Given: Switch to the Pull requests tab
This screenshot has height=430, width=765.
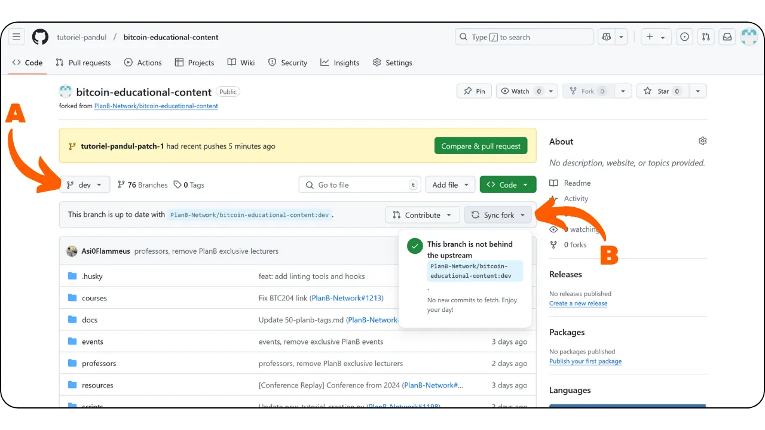Looking at the screenshot, I should tap(83, 63).
